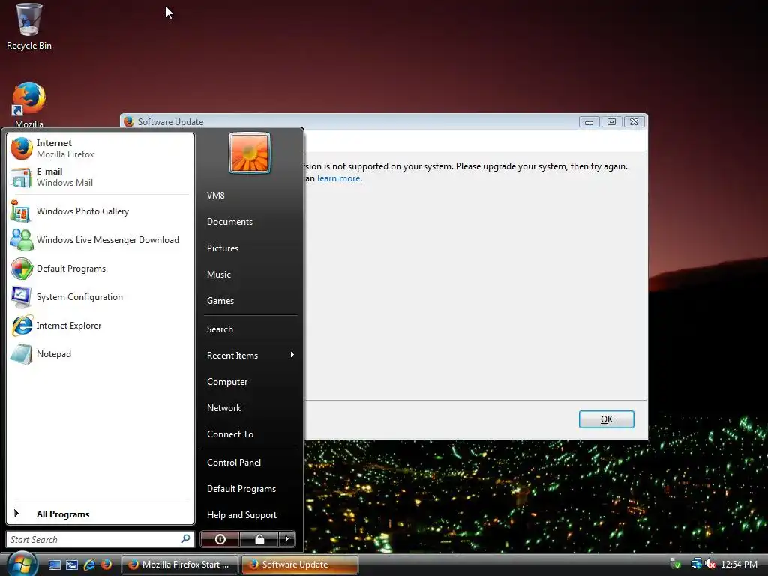Open Notepad from Start menu
Image resolution: width=768 pixels, height=576 pixels.
coord(100,354)
